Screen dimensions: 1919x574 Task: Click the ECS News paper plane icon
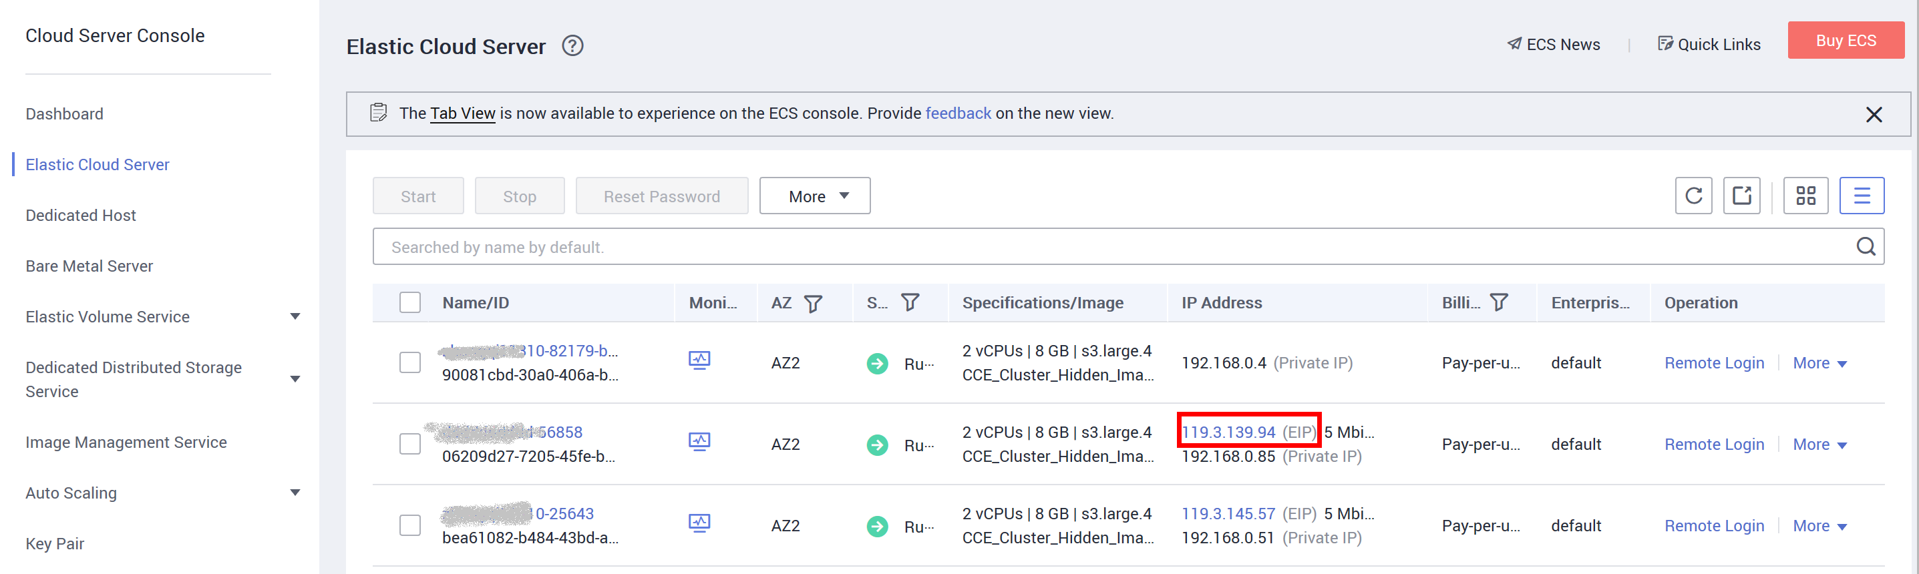[1514, 44]
